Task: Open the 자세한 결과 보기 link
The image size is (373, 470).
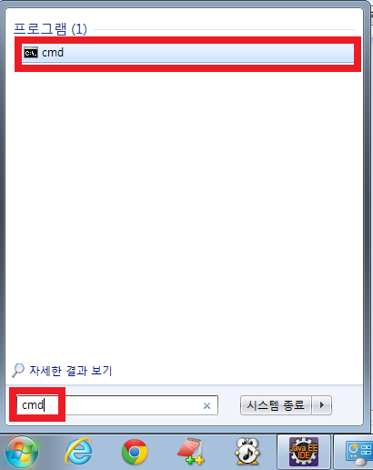Action: click(x=71, y=371)
